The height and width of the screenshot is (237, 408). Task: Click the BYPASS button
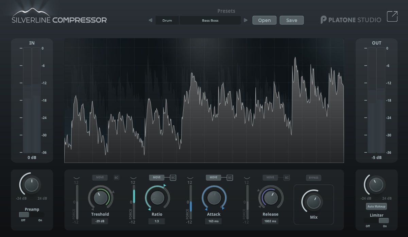click(x=313, y=178)
